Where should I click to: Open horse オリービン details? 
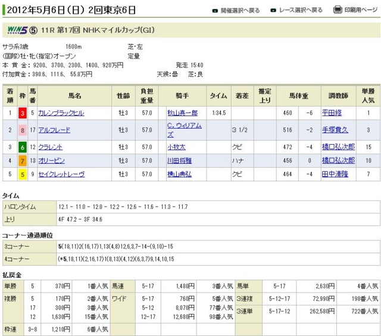(52, 161)
